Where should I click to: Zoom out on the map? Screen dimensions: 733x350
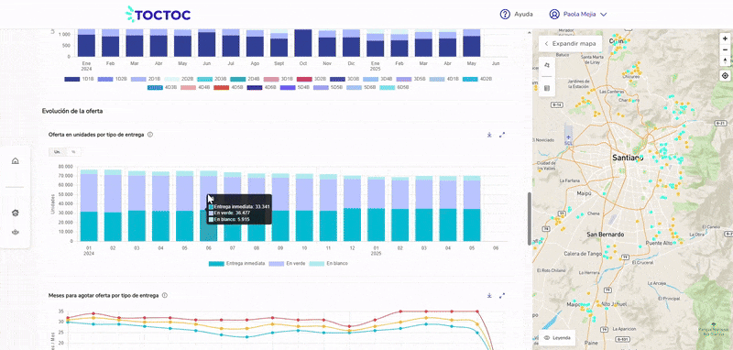coord(725,49)
